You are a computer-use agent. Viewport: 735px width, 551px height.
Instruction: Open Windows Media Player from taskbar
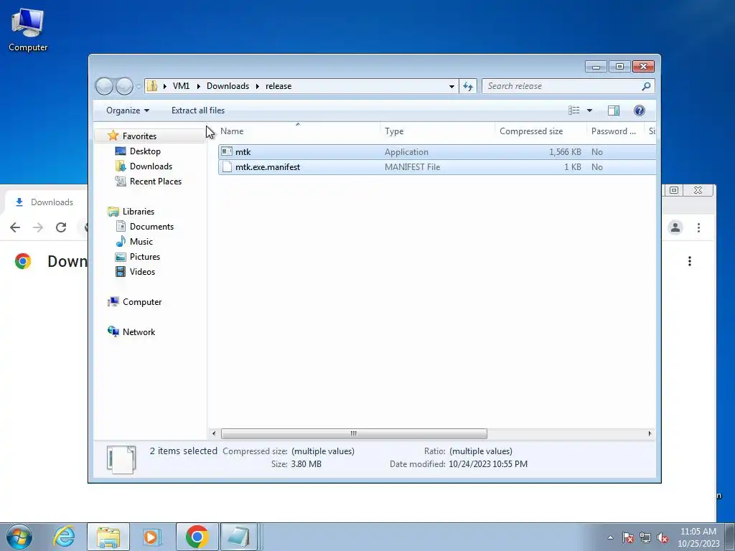151,537
